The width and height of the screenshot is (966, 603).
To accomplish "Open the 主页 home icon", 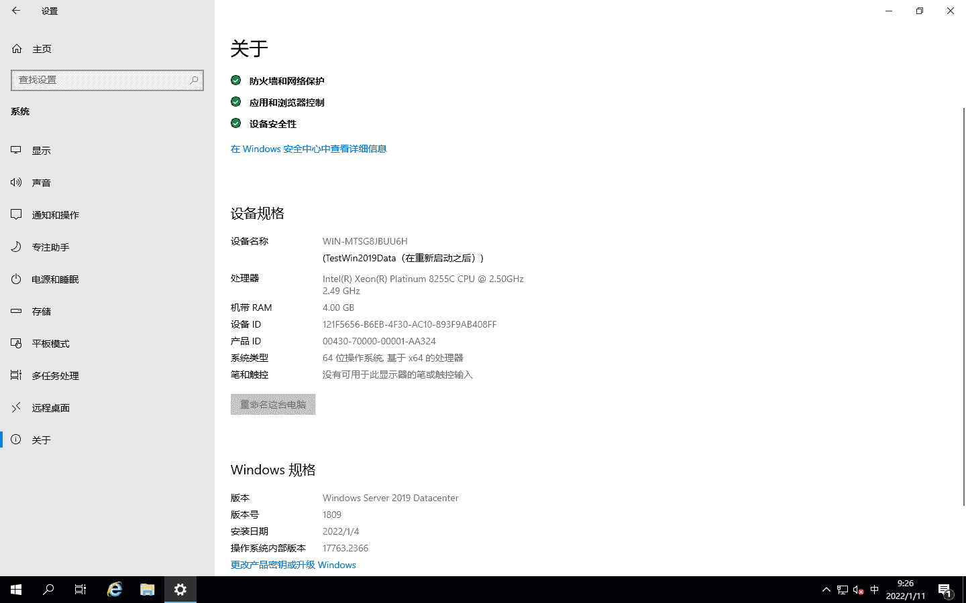I will coord(17,49).
